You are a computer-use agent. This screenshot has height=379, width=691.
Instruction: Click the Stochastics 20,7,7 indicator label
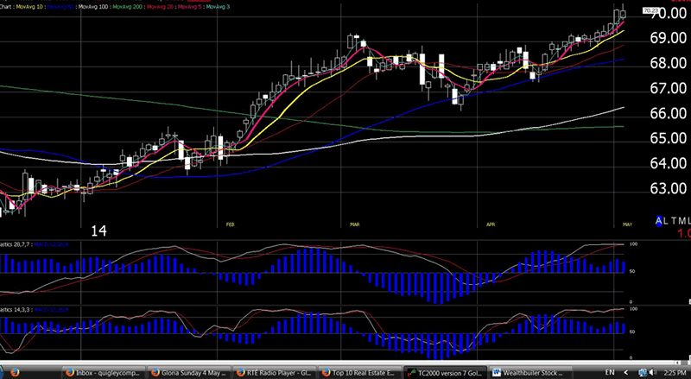[14, 245]
